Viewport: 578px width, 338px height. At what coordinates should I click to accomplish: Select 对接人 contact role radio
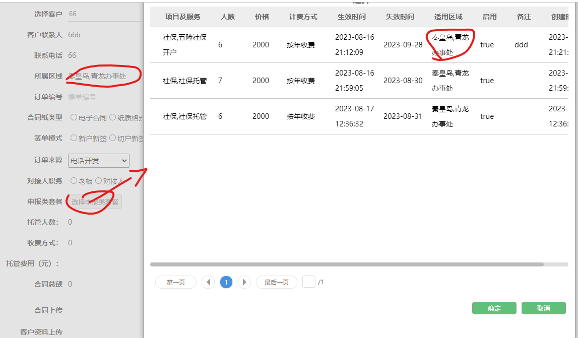[x=98, y=181]
